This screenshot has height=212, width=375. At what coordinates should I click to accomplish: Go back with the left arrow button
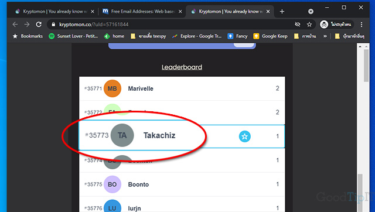point(15,25)
